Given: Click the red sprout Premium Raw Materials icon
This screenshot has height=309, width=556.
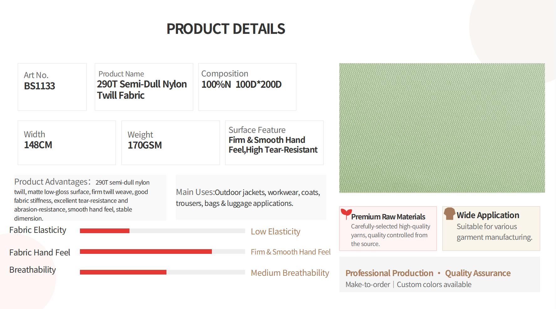Looking at the screenshot, I should (x=346, y=214).
